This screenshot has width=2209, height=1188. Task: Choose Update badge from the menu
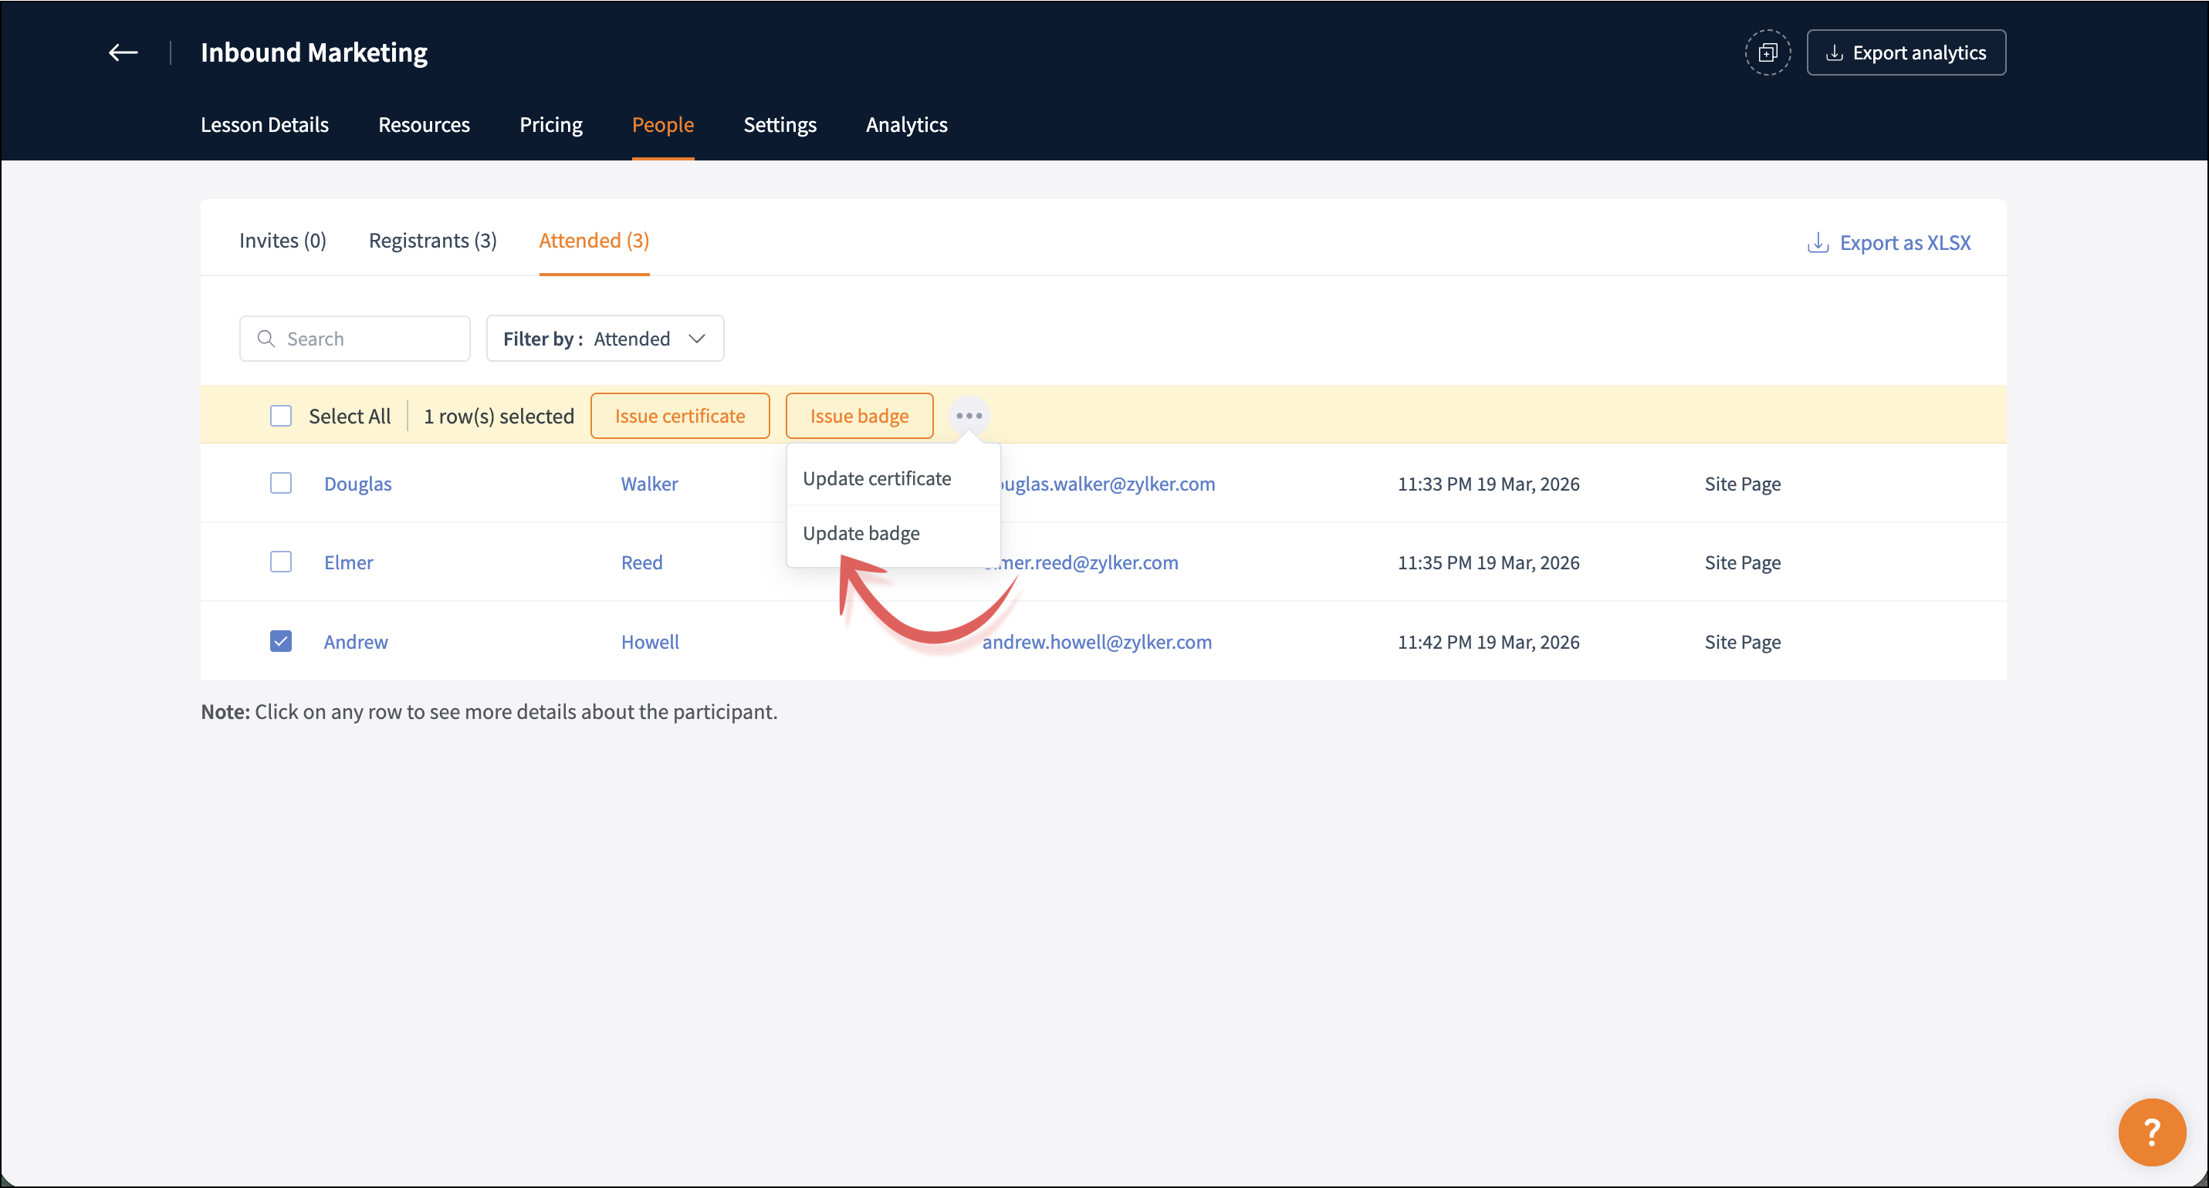861,533
